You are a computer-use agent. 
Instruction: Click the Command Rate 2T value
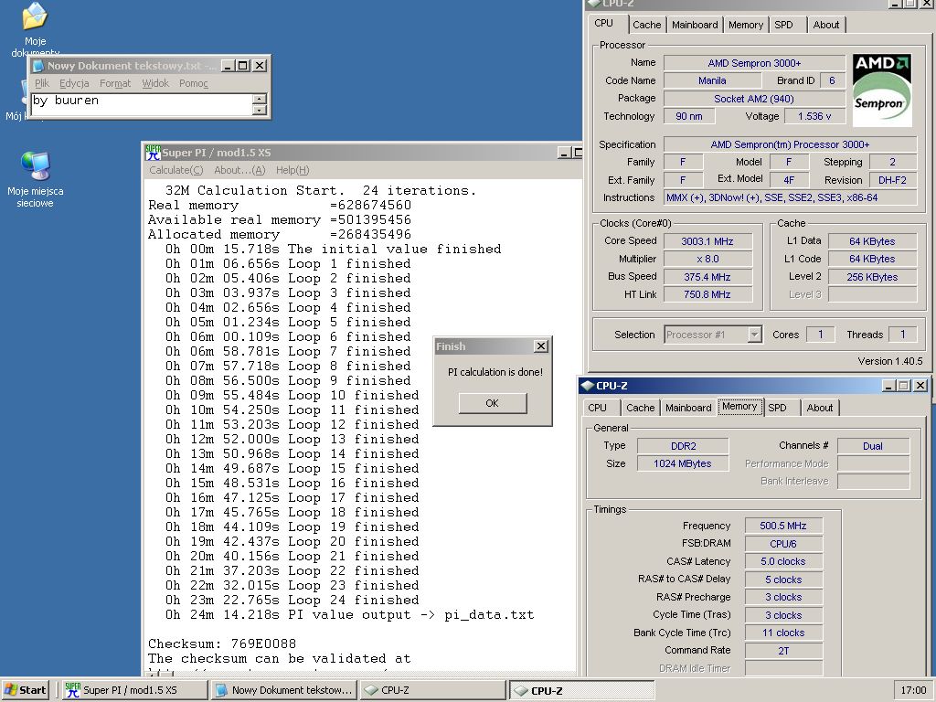click(783, 651)
